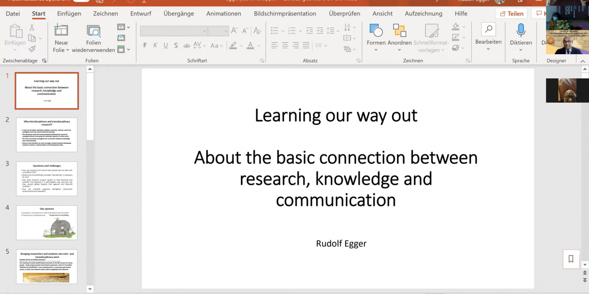Toggle bold F formatting
The width and height of the screenshot is (589, 294).
coord(145,46)
